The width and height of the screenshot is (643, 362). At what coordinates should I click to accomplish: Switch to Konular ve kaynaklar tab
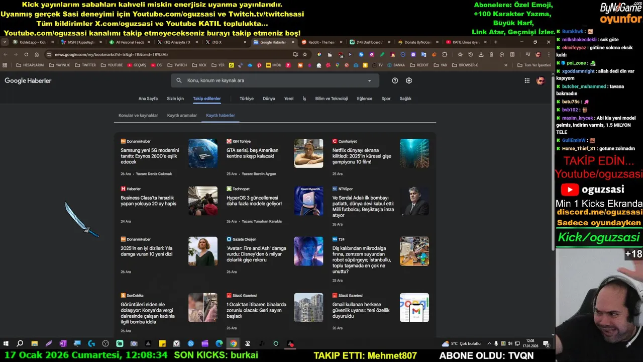138,115
